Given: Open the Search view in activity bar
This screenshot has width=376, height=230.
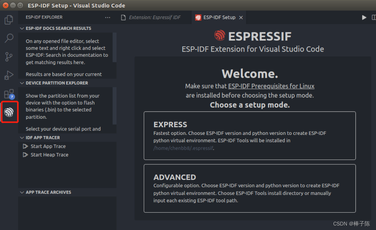Looking at the screenshot, I should 9,38.
